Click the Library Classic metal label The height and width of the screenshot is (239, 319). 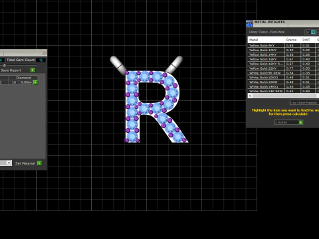[x=266, y=32]
